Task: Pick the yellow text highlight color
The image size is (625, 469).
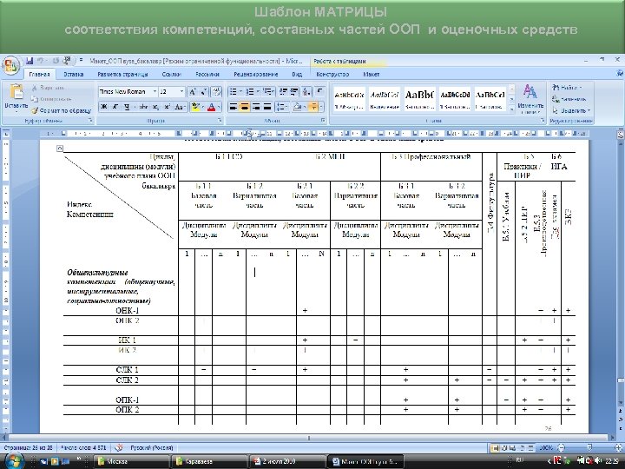Action: [194, 107]
